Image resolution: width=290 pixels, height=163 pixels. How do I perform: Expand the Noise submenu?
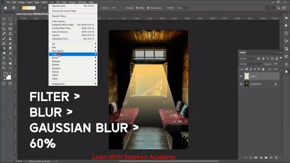click(x=73, y=58)
